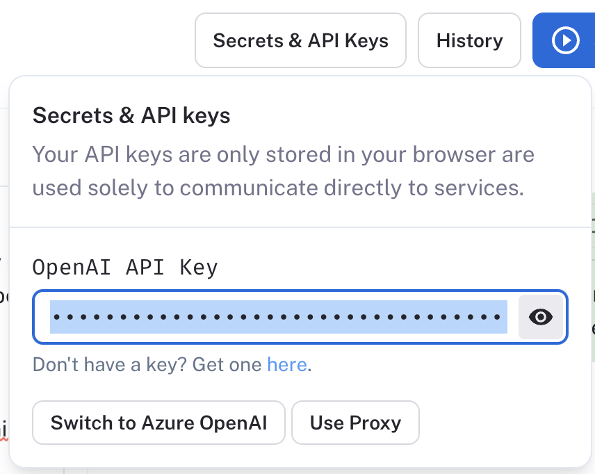Click the Secrets & API keys dialog heading
Image resolution: width=595 pixels, height=474 pixels.
point(131,115)
